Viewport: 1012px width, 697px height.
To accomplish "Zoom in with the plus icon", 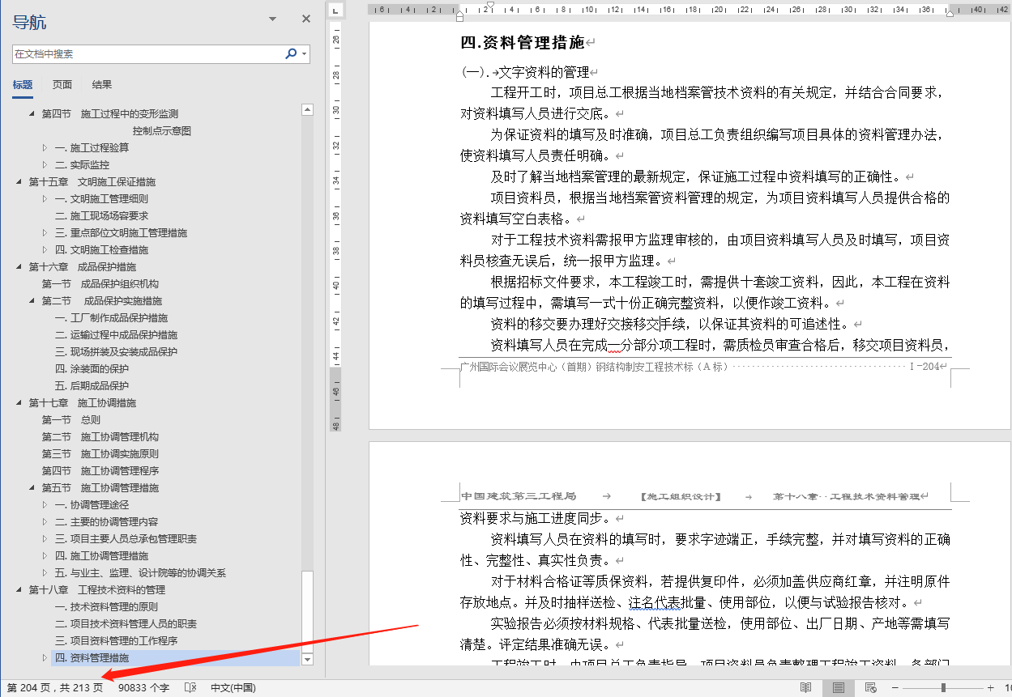I will pyautogui.click(x=991, y=687).
